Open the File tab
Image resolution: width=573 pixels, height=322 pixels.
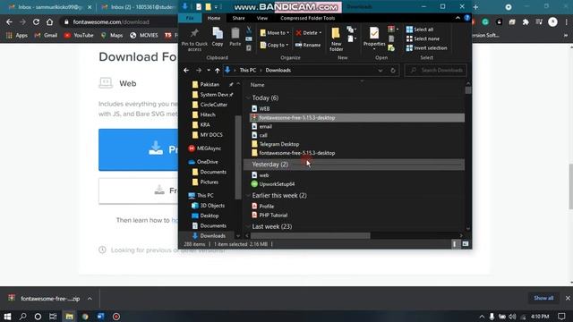click(x=190, y=18)
